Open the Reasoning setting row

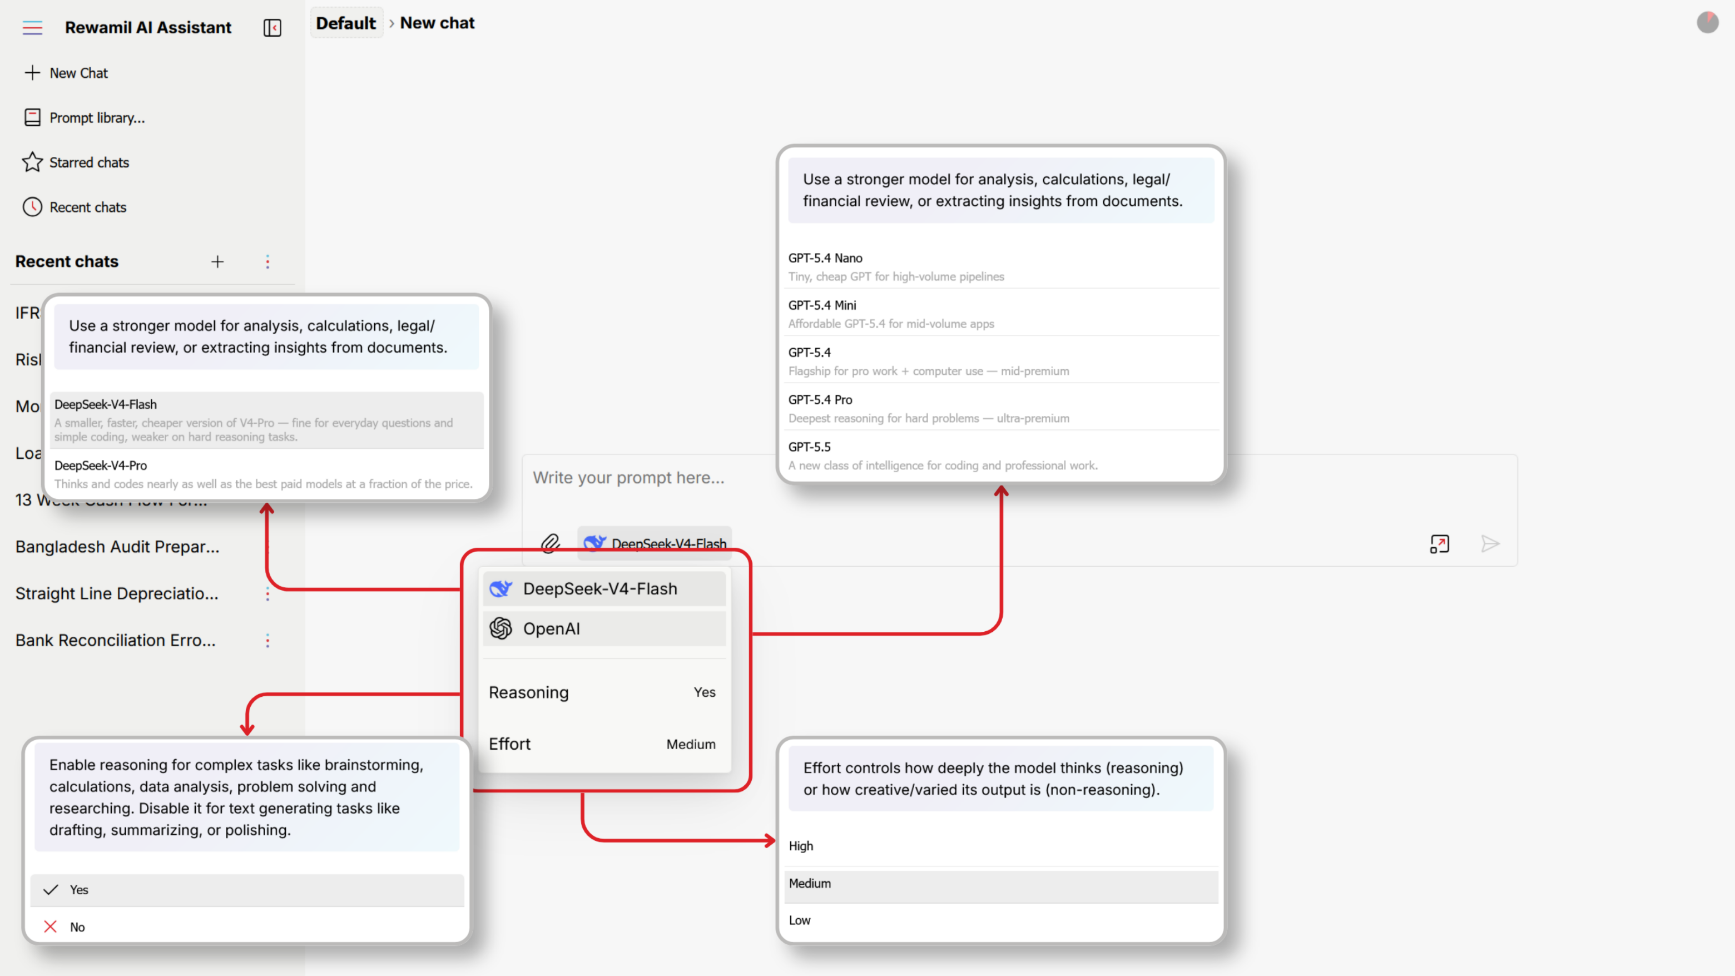tap(604, 692)
